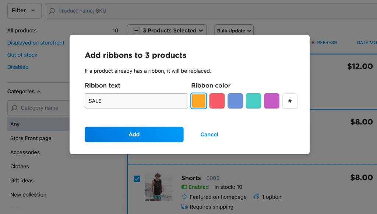Select the Gift ideas category

(22, 180)
